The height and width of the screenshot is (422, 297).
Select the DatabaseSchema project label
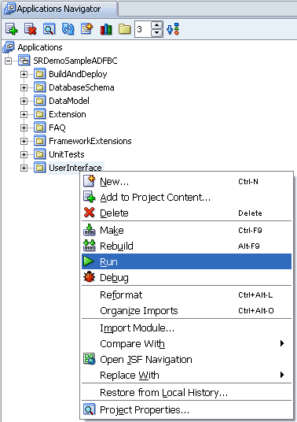pos(82,87)
